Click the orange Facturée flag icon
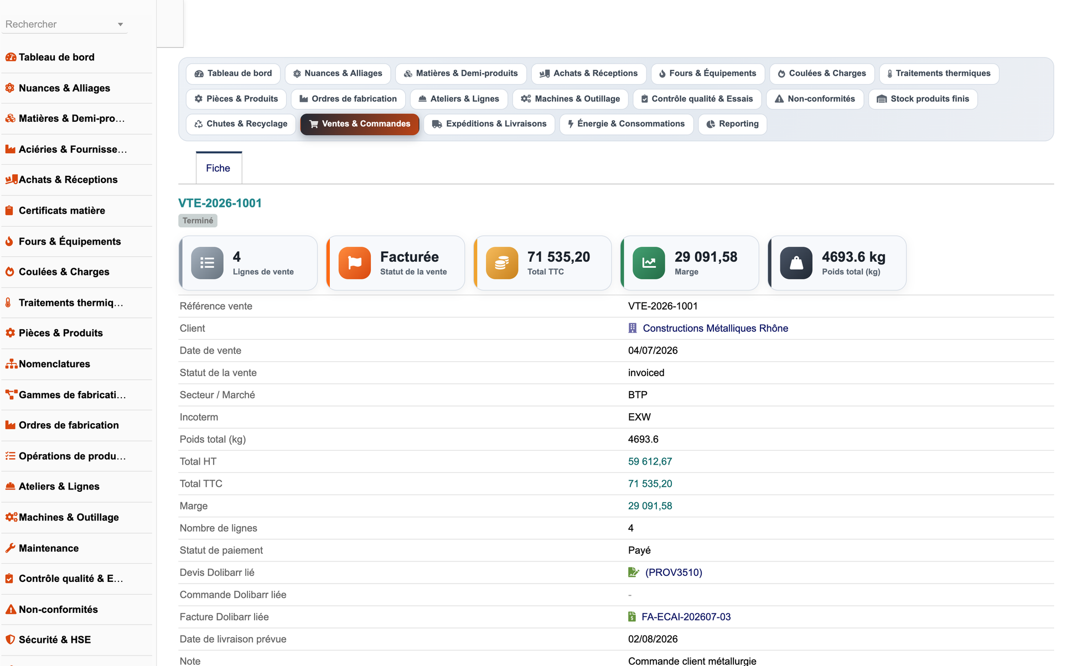 point(354,263)
